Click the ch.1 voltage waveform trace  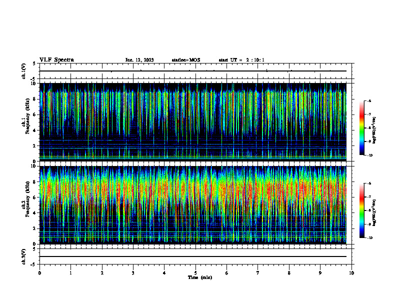click(193, 71)
